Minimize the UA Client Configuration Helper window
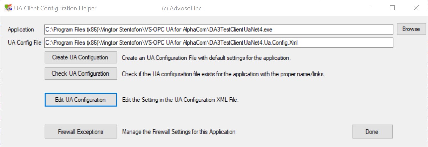 (369, 8)
